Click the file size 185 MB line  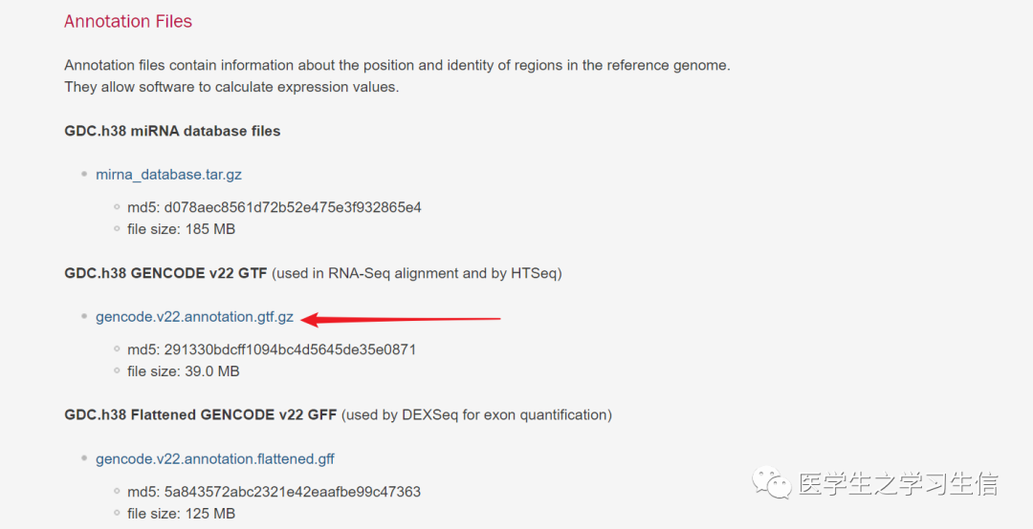[x=181, y=229]
